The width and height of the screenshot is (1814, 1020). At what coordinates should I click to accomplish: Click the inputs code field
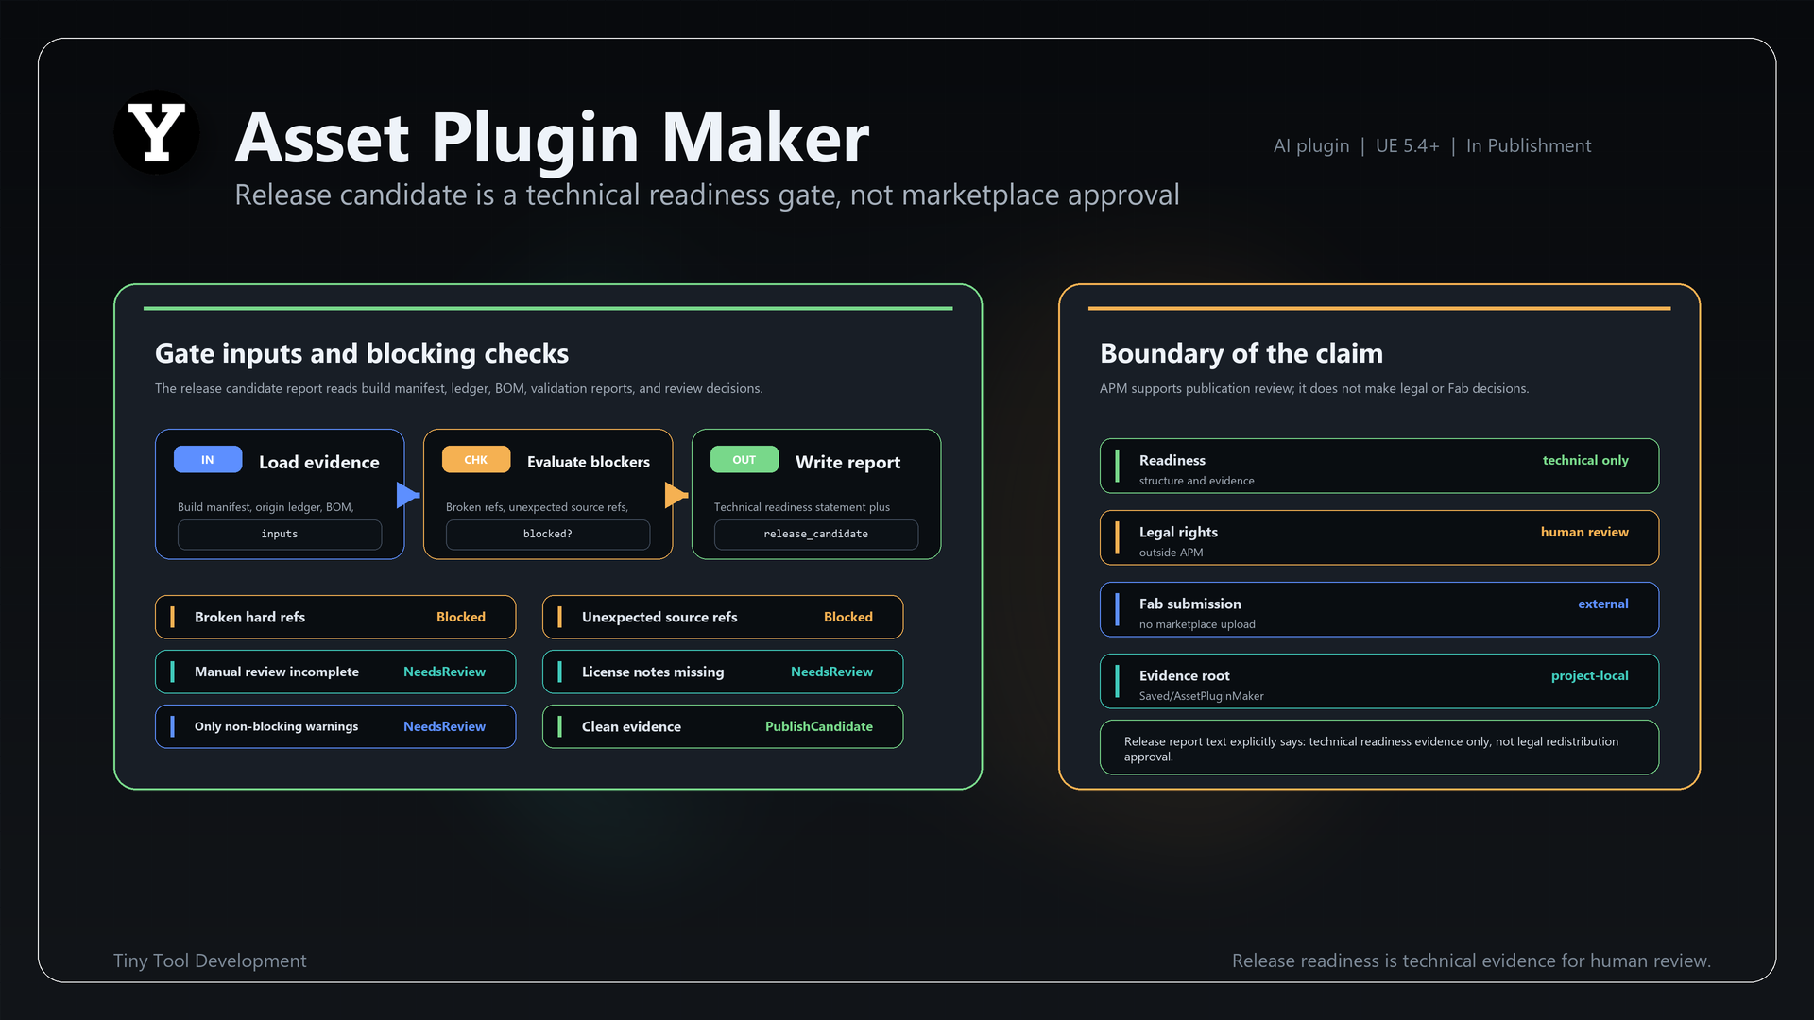280,535
